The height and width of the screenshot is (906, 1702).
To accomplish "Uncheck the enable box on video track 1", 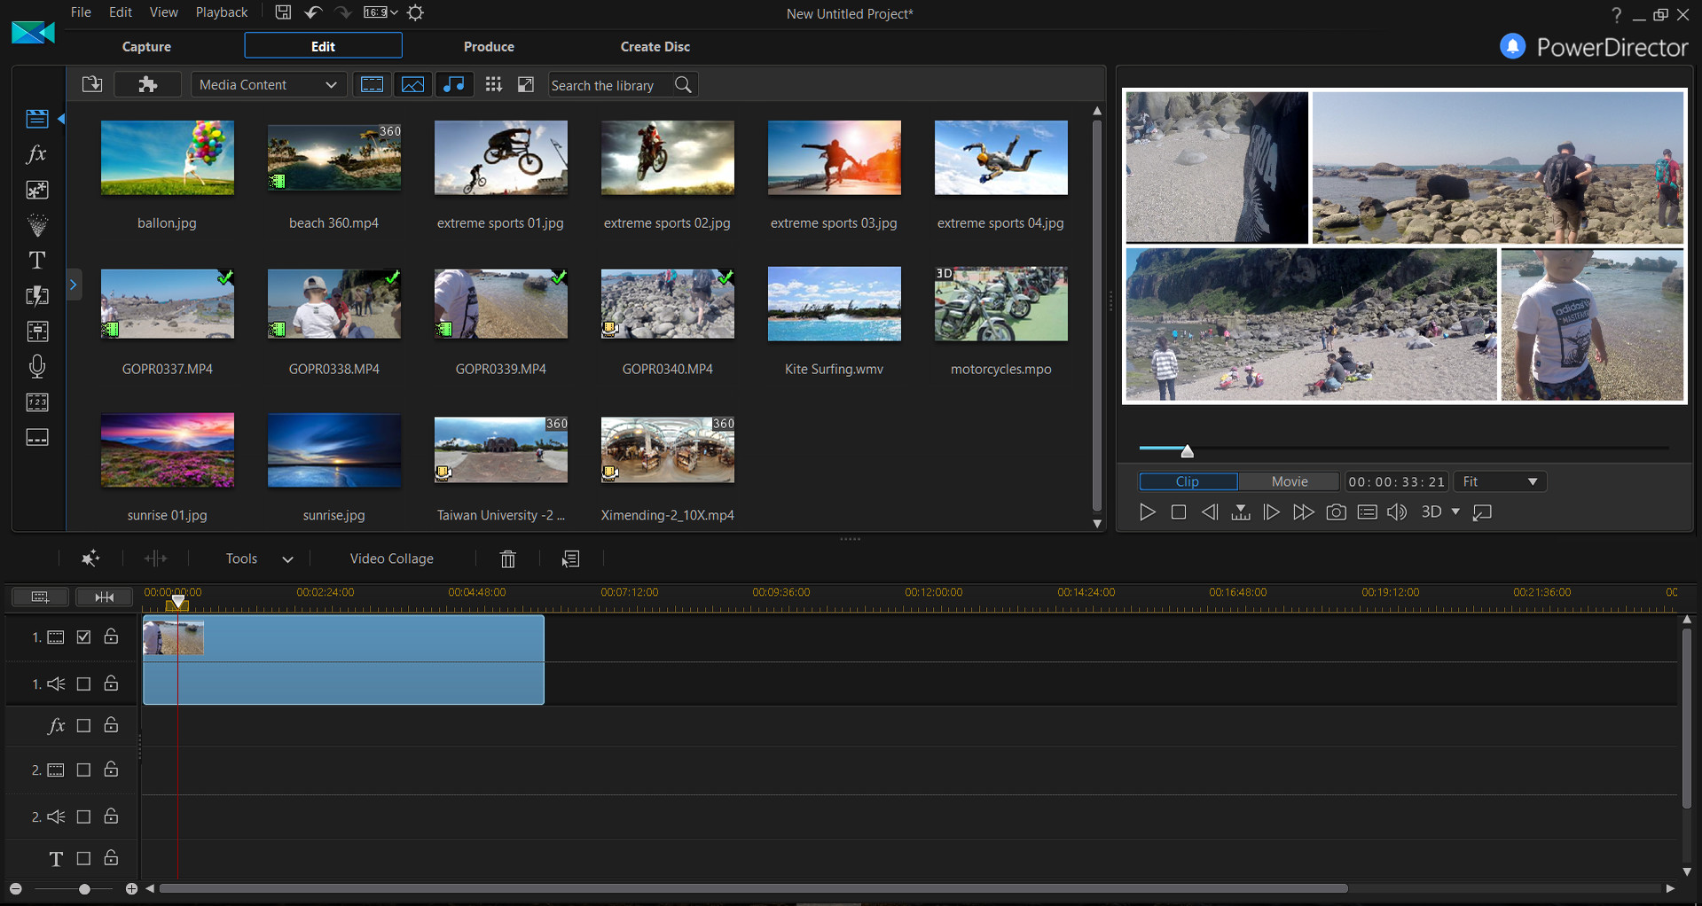I will point(82,637).
